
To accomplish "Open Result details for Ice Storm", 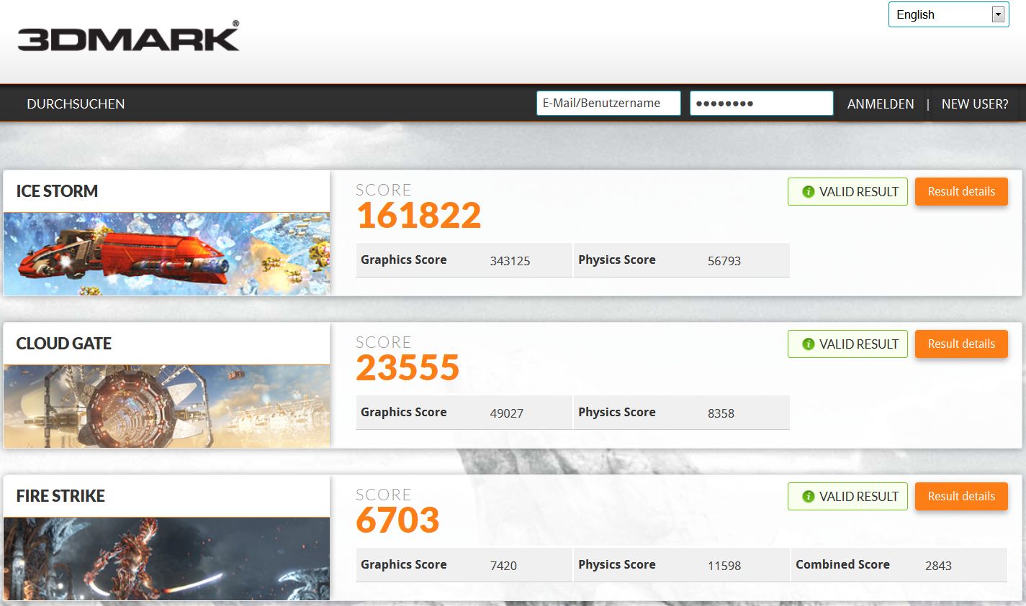I will [961, 192].
